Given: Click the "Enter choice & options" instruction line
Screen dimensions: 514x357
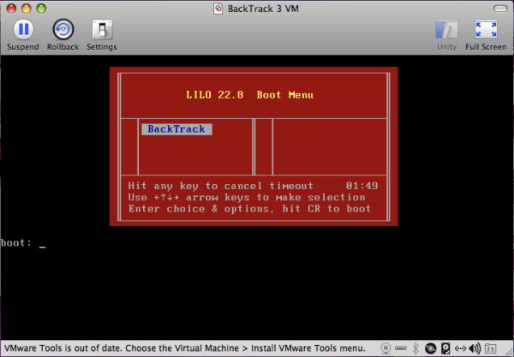Looking at the screenshot, I should pyautogui.click(x=249, y=209).
